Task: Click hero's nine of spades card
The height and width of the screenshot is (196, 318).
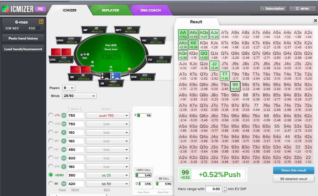Action: point(105,76)
